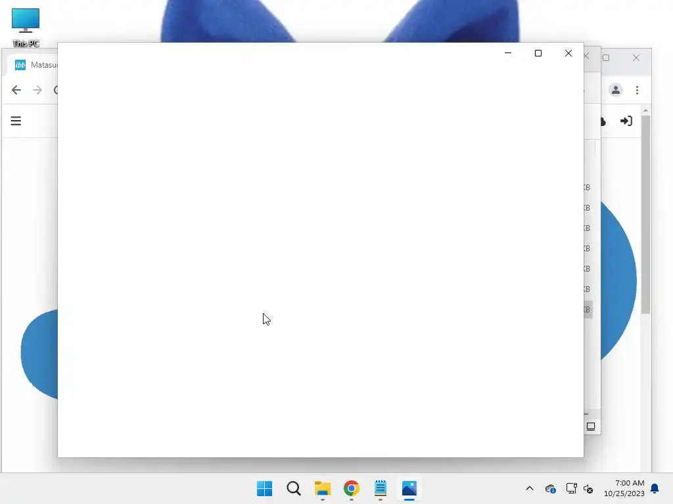The width and height of the screenshot is (673, 504).
Task: Click Chrome's vertical scrollbar thumb
Action: pos(645,215)
